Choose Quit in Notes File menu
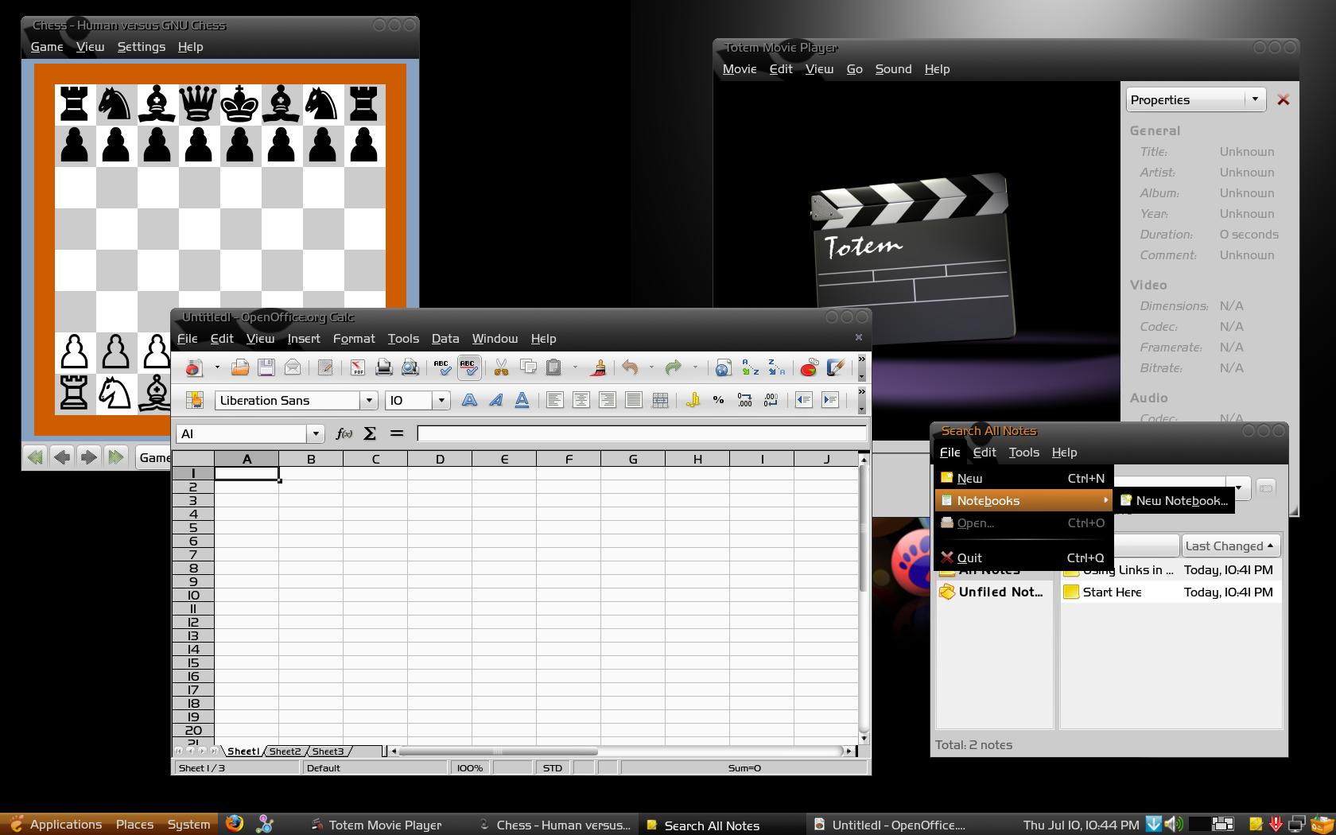The width and height of the screenshot is (1336, 835). [1023, 557]
